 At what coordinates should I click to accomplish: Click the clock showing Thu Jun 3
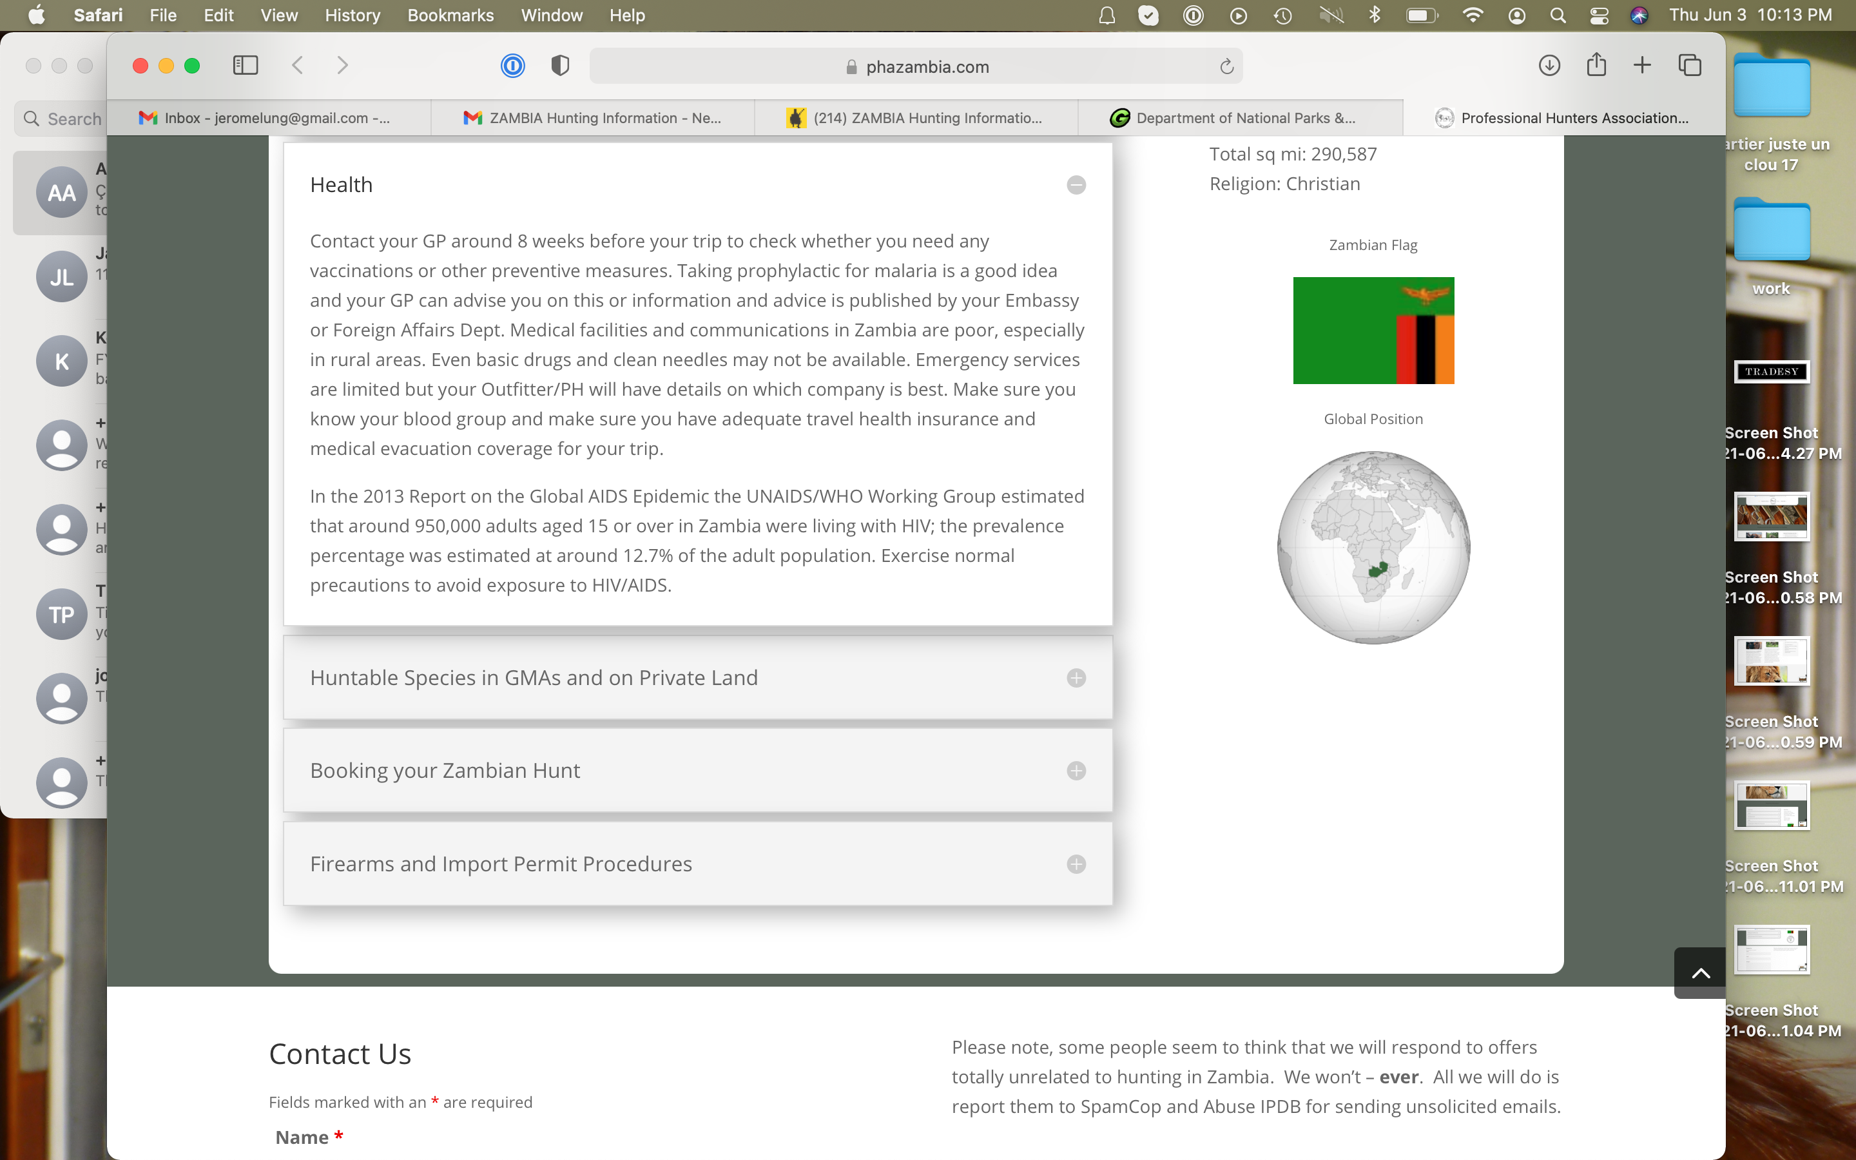pyautogui.click(x=1750, y=15)
